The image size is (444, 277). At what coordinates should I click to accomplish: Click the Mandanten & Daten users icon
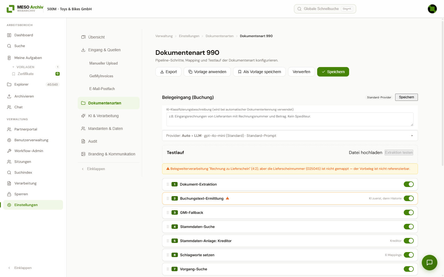(x=83, y=129)
